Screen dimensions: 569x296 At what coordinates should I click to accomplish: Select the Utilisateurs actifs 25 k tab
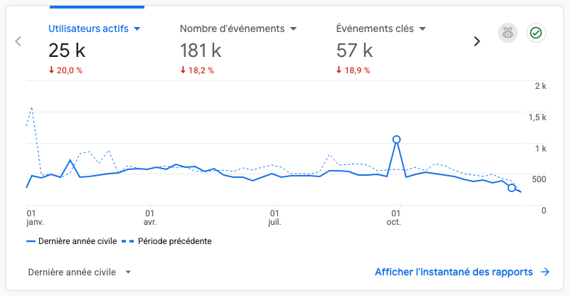pyautogui.click(x=95, y=48)
